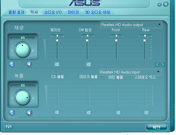The image size is (176, 135).
Task: Mute playback (재생) master speaker icon
Action: [x=30, y=64]
